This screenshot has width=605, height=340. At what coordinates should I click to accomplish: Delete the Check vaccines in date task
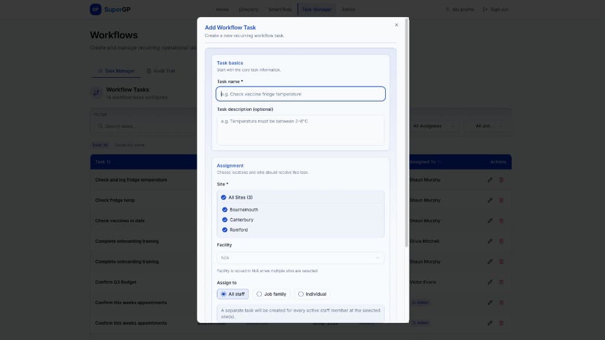pyautogui.click(x=501, y=221)
